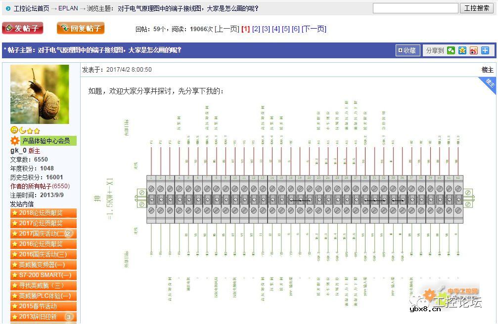
Task: Add the thread to favorites with 收藏
Action: tap(407, 50)
